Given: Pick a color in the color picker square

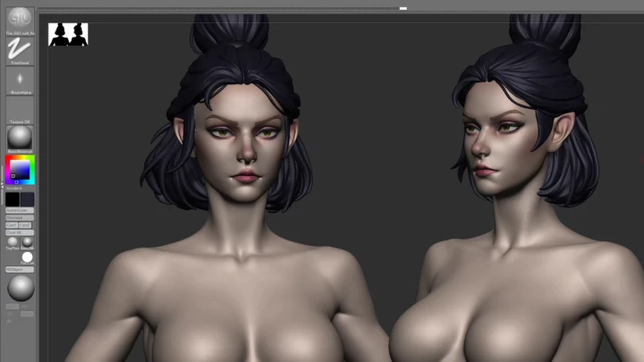Looking at the screenshot, I should (20, 170).
